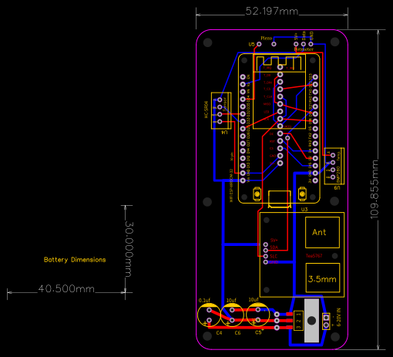Click the Vin pin pad on ESP32
Screen dimensions: 393x357
point(243,180)
